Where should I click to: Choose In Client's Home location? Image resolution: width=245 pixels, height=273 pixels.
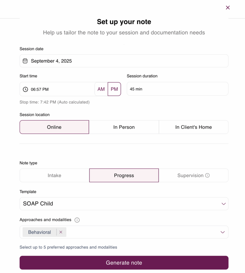coord(194,127)
